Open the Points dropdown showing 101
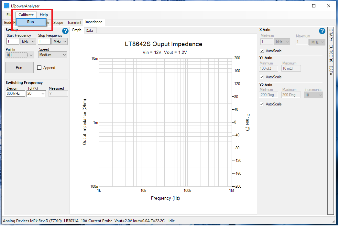339x227 pixels. (x=19, y=54)
